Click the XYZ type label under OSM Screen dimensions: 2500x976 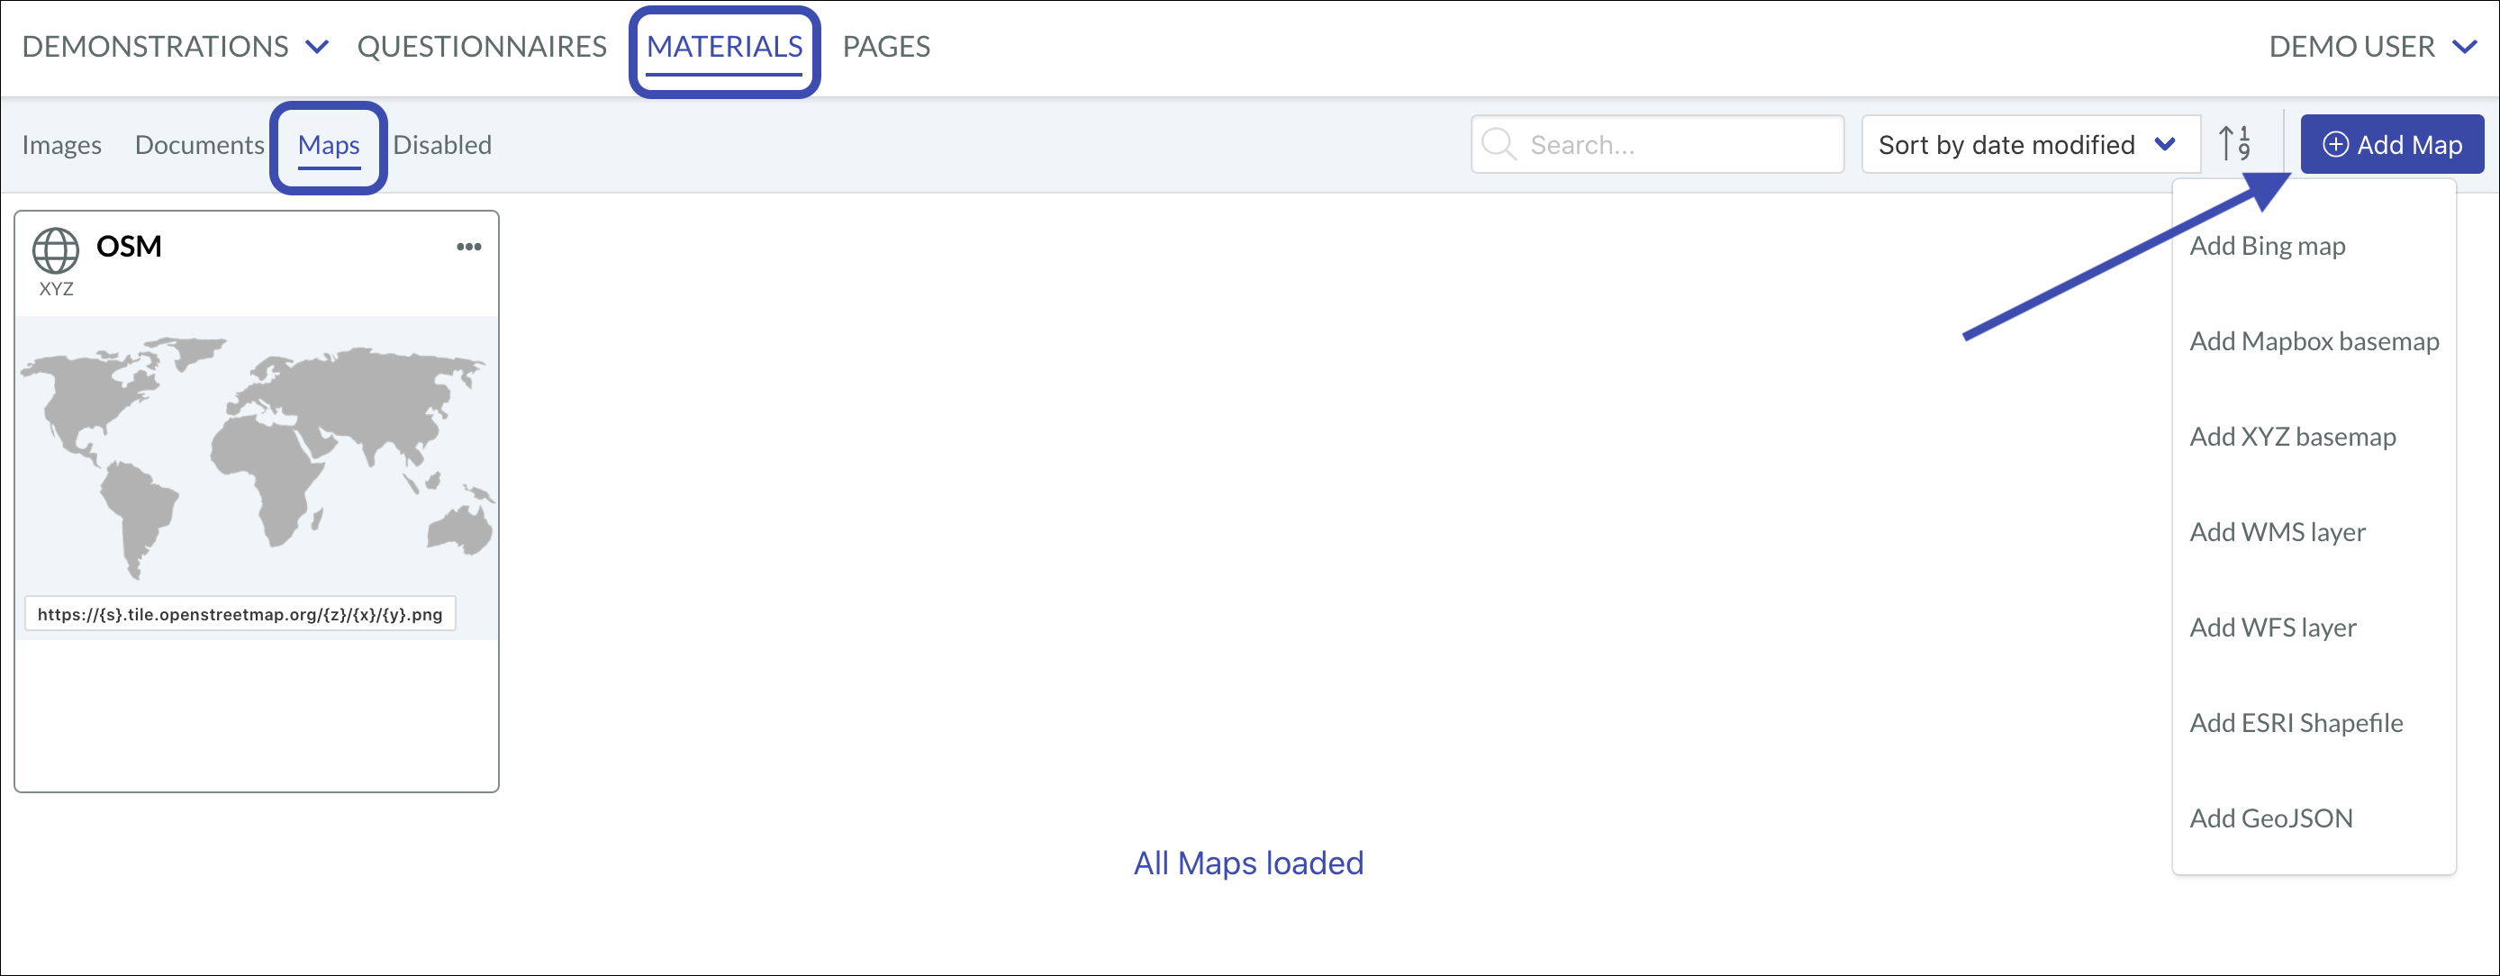pyautogui.click(x=57, y=289)
